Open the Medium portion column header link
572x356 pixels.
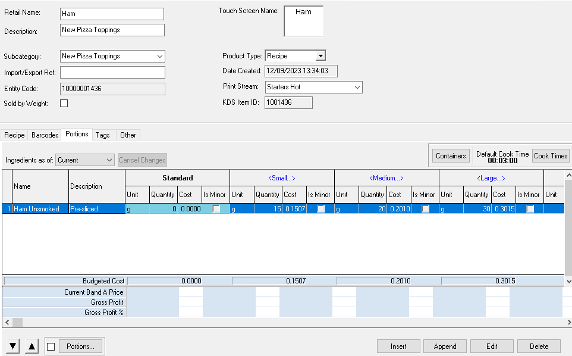point(386,177)
